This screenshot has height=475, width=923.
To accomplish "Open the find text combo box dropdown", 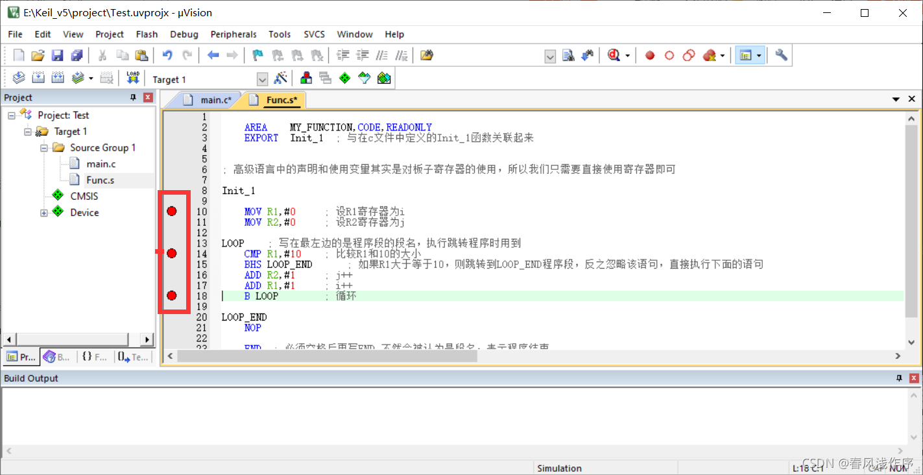I will point(550,56).
